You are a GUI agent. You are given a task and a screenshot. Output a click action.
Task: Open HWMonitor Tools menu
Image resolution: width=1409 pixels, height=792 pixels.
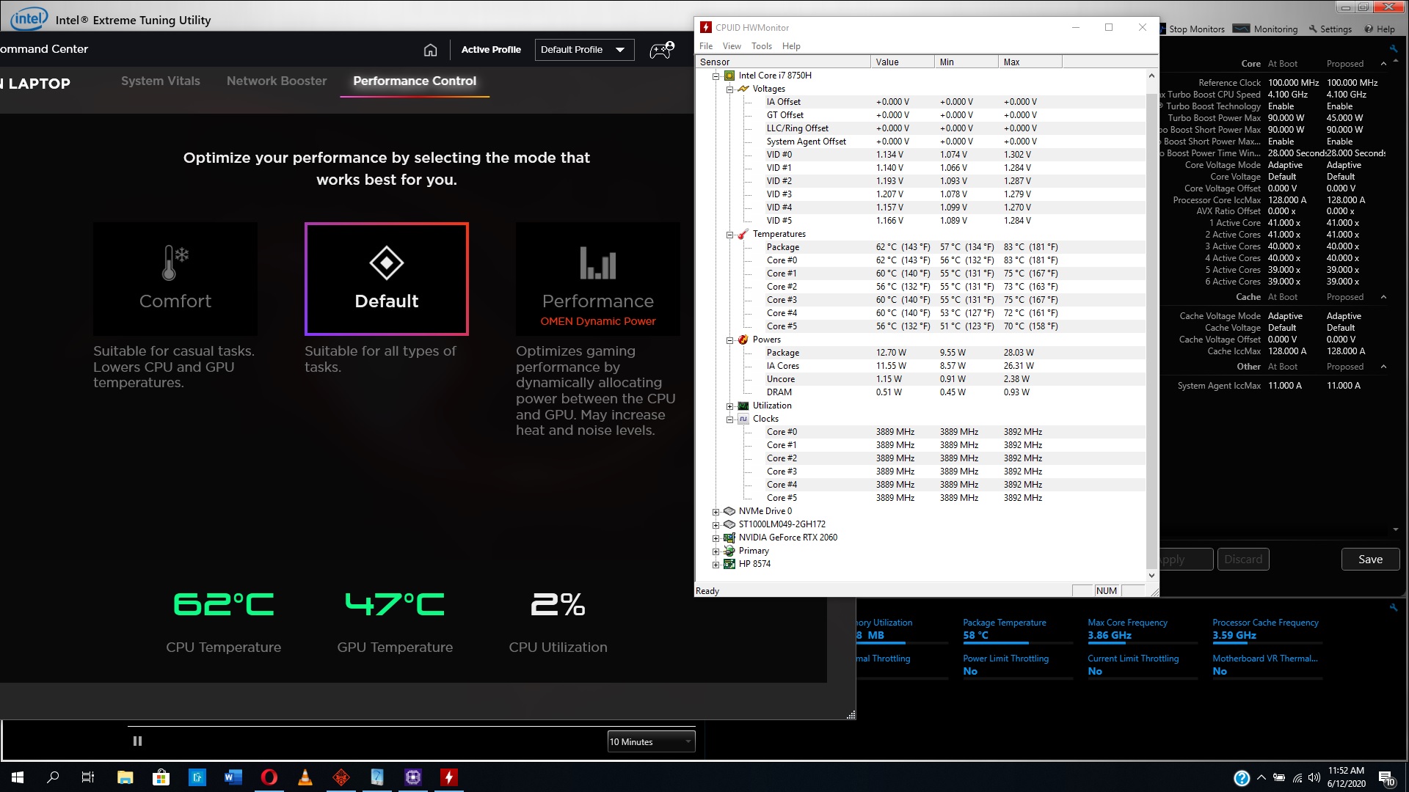(762, 45)
